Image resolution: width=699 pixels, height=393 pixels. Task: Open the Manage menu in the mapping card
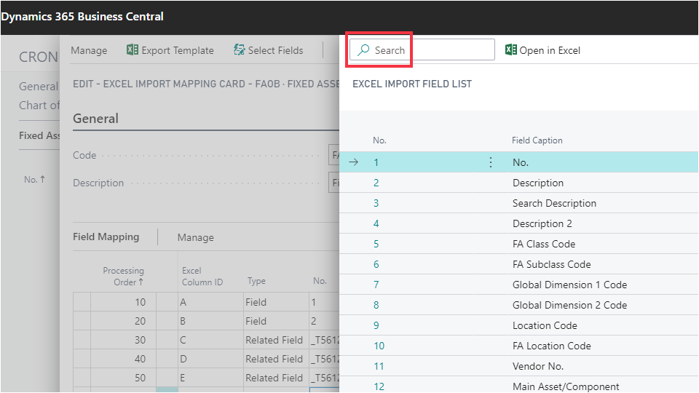(89, 50)
